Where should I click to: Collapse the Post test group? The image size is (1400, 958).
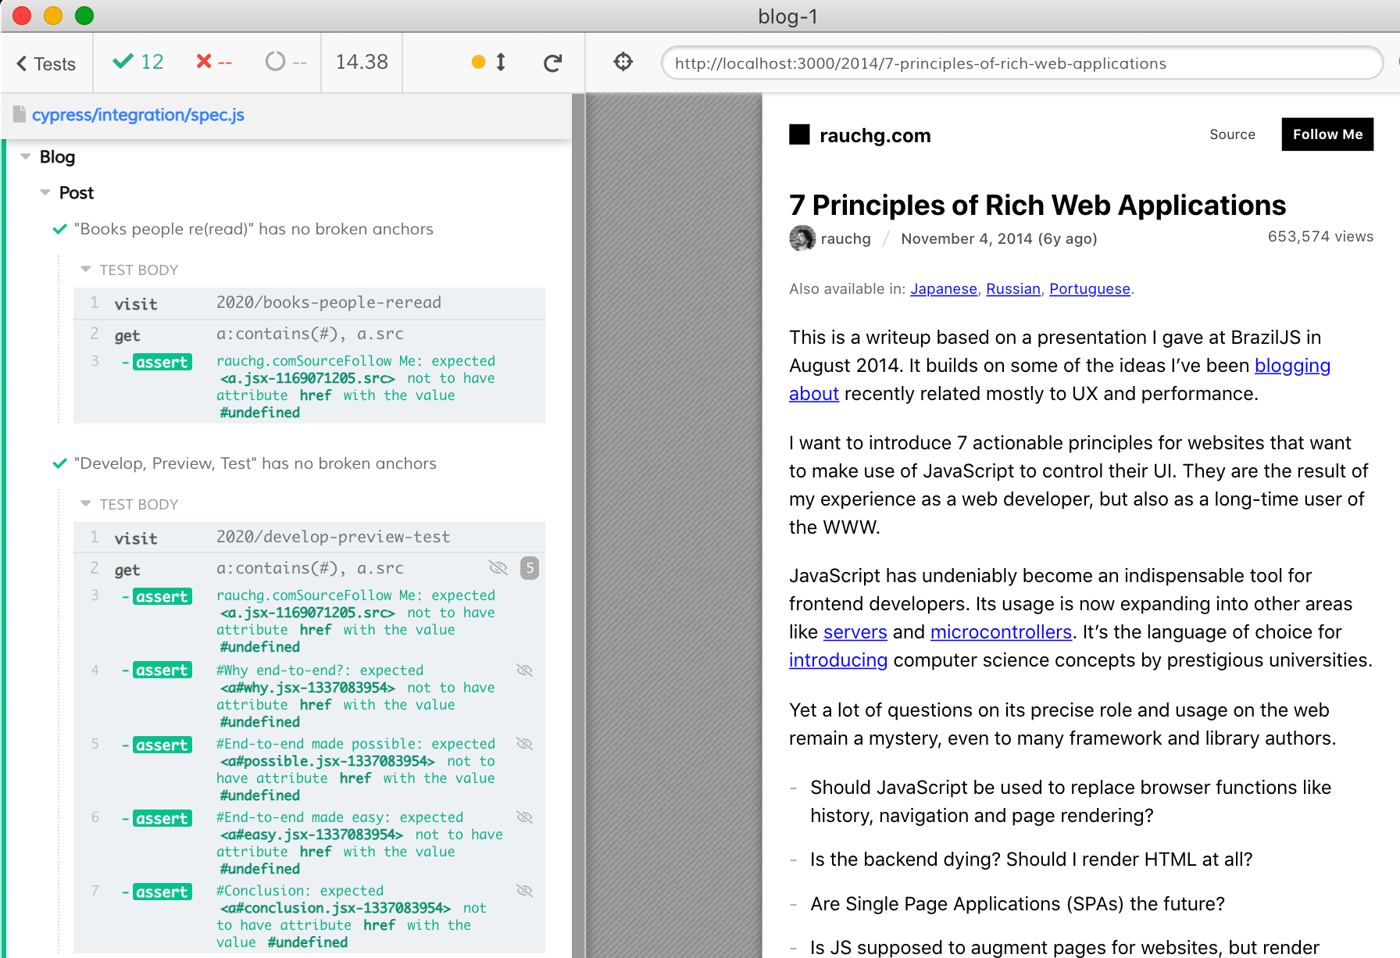point(45,192)
